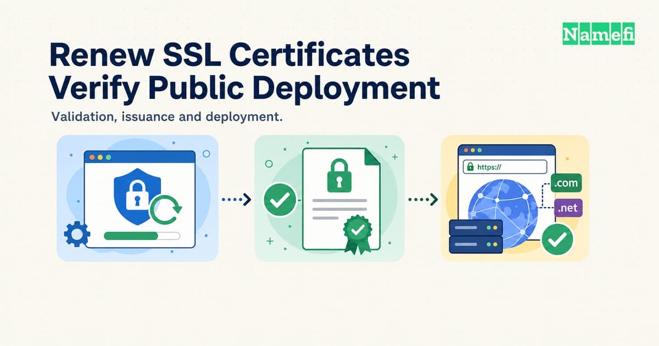The width and height of the screenshot is (659, 346).
Task: Select the .com domain tag
Action: 566,184
